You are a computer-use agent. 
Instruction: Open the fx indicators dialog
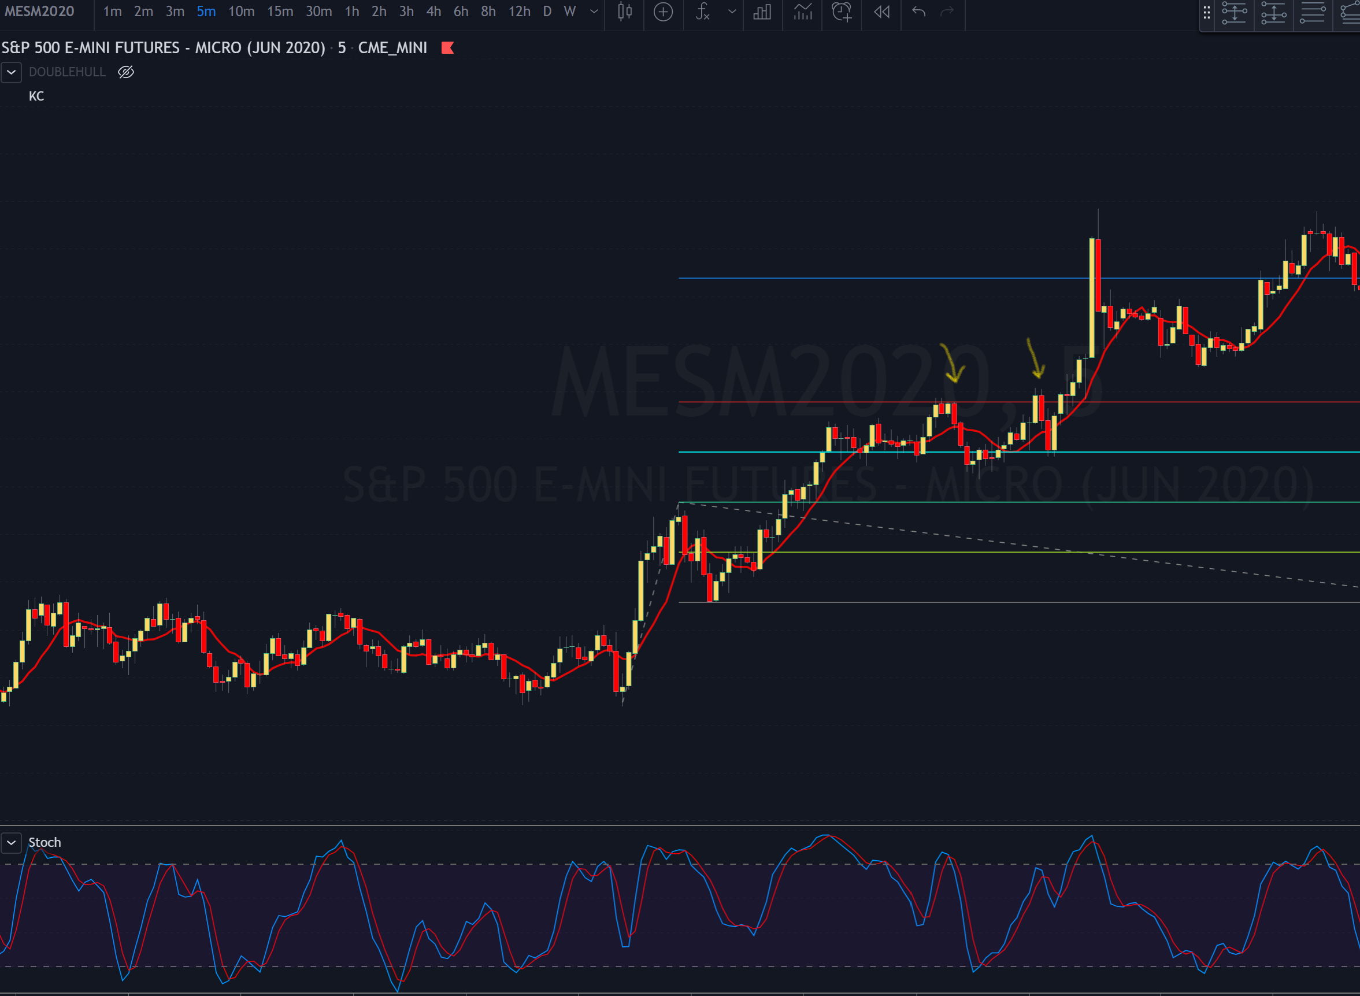point(703,12)
